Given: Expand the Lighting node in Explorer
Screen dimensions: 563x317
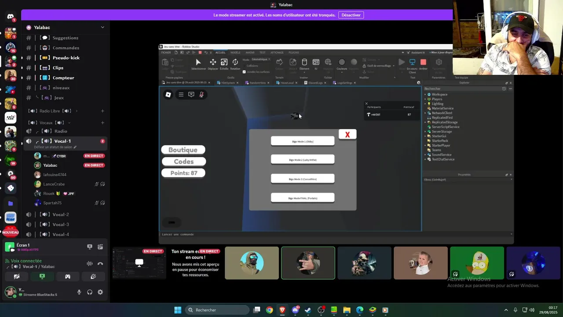Looking at the screenshot, I should point(425,104).
